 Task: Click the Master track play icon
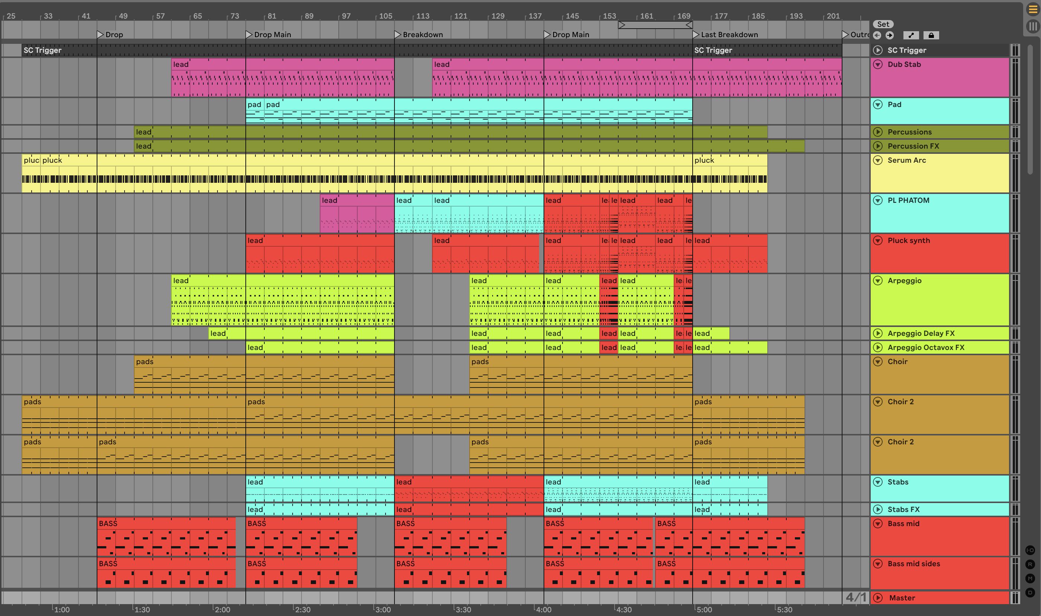(x=878, y=598)
